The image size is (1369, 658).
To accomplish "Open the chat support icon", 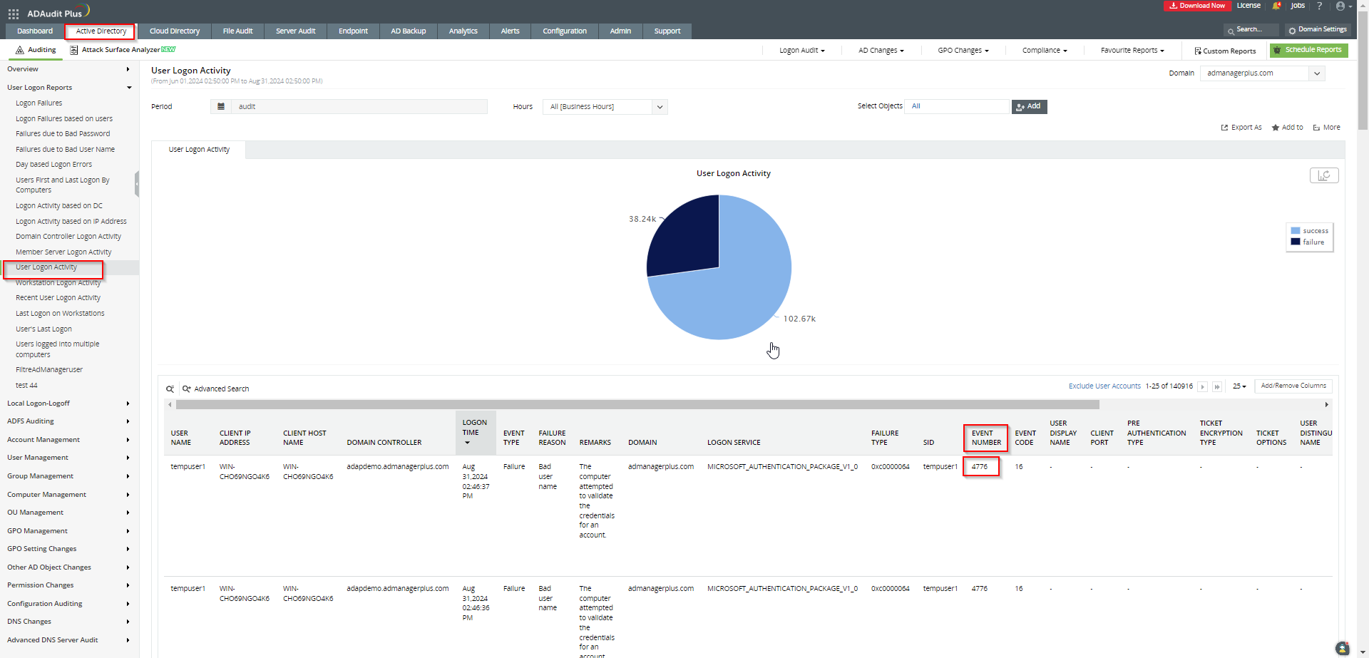I will pos(1343,648).
